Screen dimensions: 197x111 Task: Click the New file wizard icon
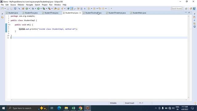click(x=2, y=9)
